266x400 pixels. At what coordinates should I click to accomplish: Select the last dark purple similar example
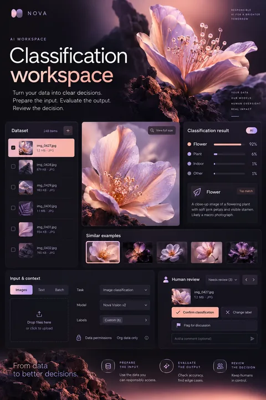[242, 252]
